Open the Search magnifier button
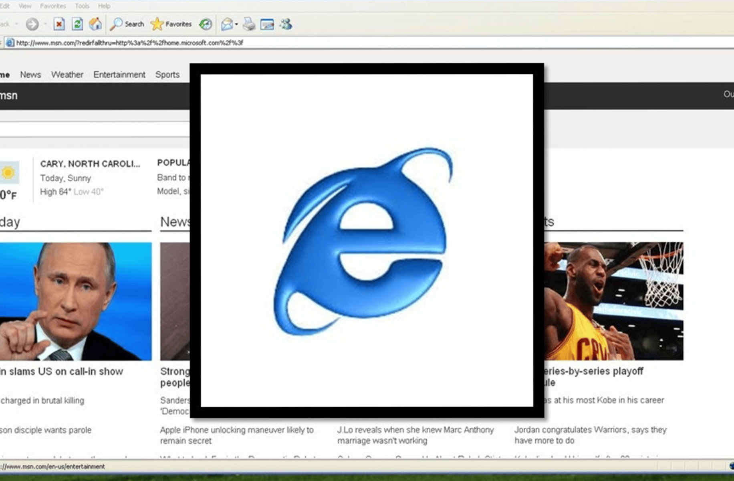 tap(127, 24)
